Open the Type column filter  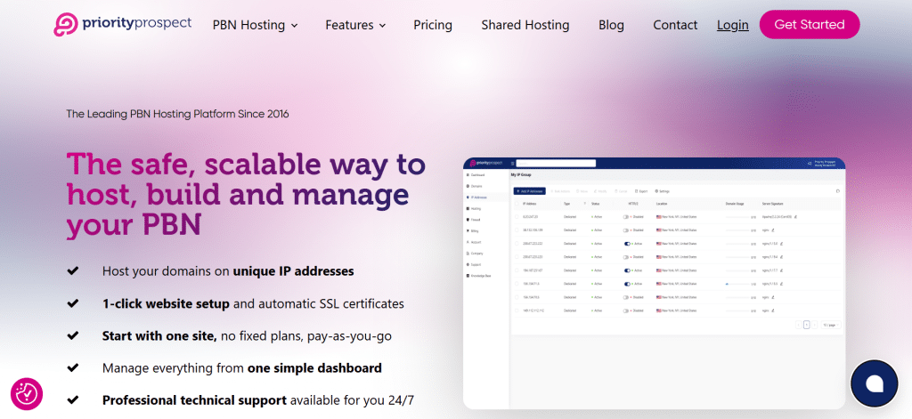(x=584, y=204)
